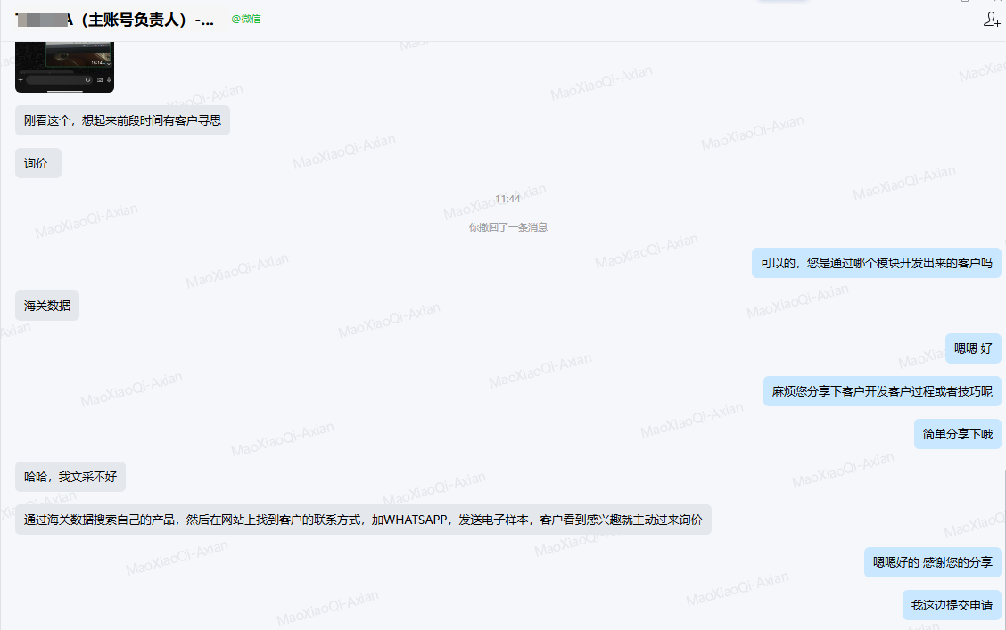Select the chat title 主账号负责人

point(115,20)
